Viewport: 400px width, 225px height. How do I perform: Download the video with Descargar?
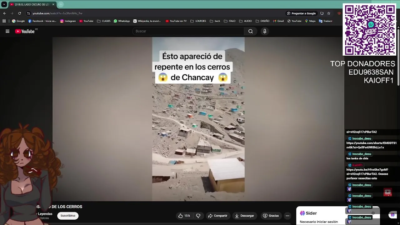[x=244, y=216]
